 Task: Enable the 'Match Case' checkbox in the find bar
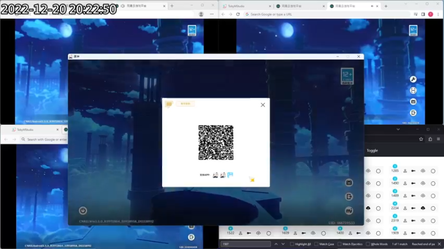pos(316,244)
